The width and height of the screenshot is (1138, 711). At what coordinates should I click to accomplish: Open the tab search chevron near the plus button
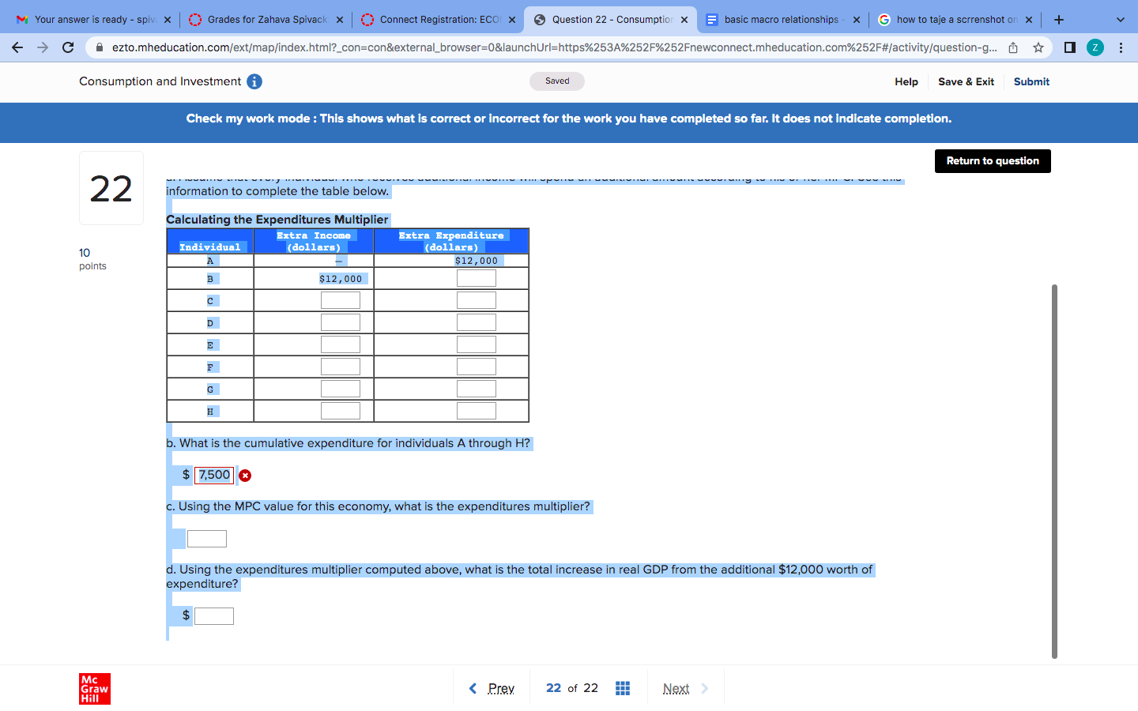(x=1121, y=19)
